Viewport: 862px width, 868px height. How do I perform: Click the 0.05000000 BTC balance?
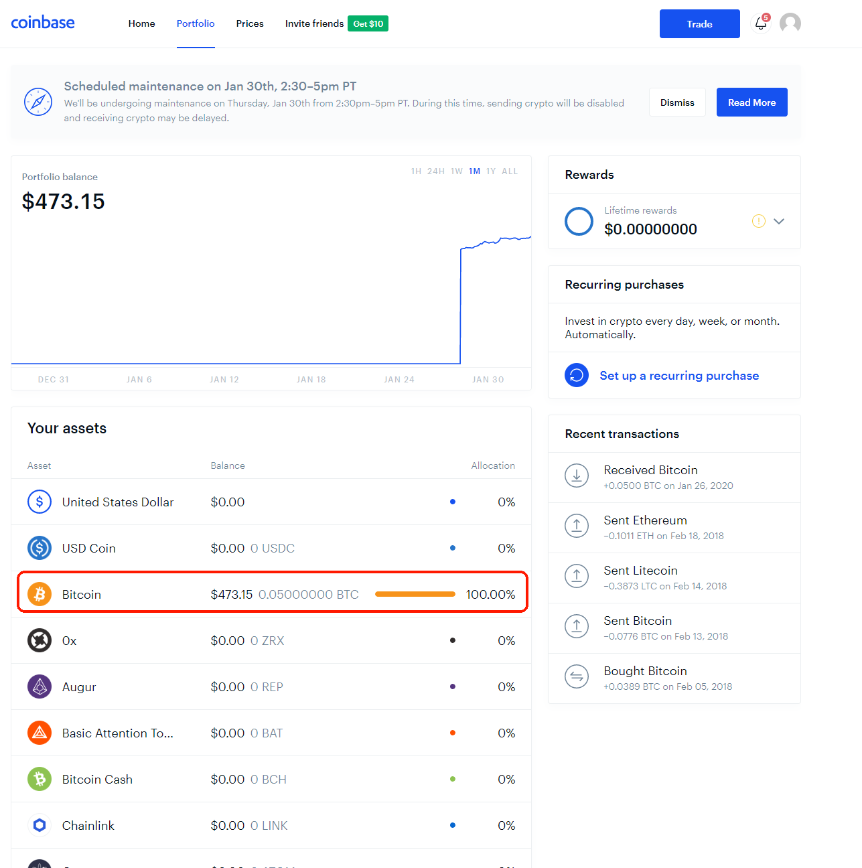tap(309, 594)
